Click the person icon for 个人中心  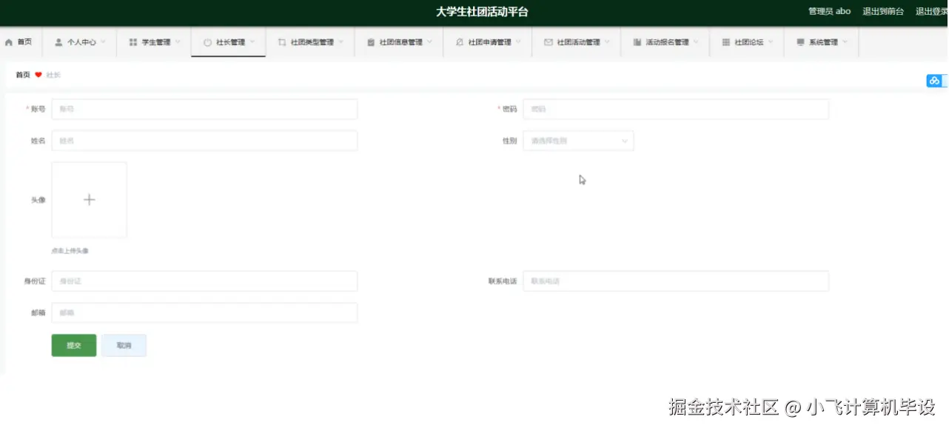point(58,42)
